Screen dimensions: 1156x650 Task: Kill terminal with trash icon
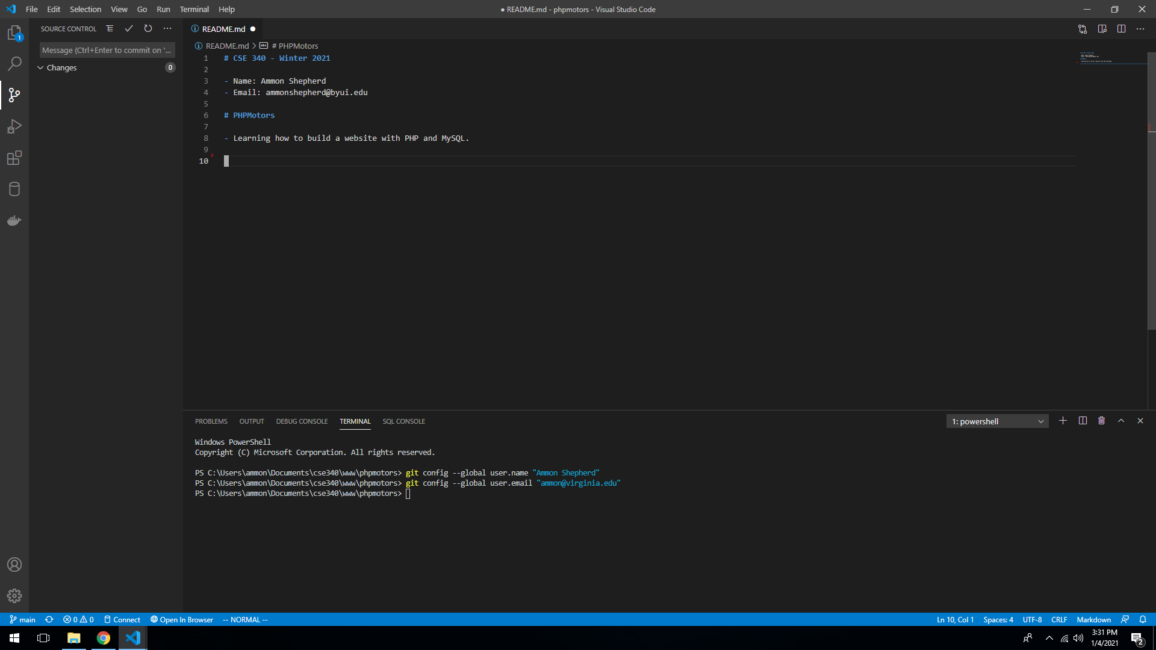click(1102, 421)
